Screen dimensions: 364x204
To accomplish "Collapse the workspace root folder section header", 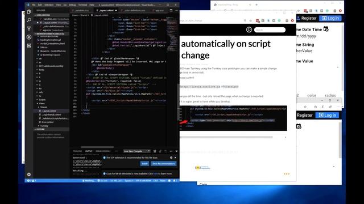I will click(x=52, y=34).
